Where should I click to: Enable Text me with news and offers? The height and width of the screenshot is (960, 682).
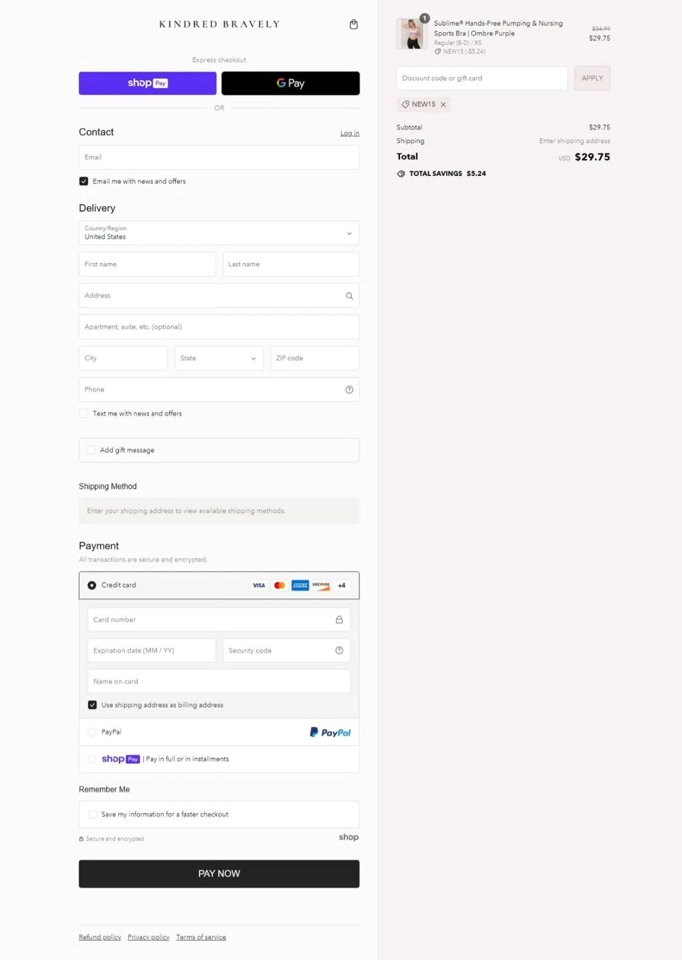pyautogui.click(x=84, y=413)
